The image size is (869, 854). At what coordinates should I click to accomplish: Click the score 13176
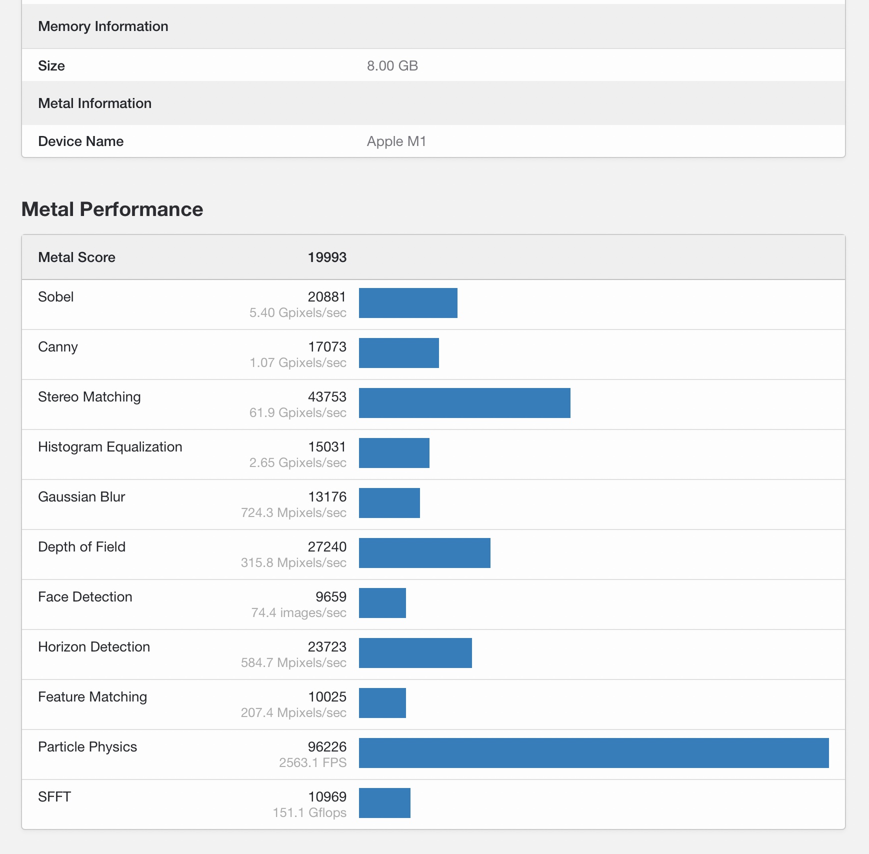point(327,497)
